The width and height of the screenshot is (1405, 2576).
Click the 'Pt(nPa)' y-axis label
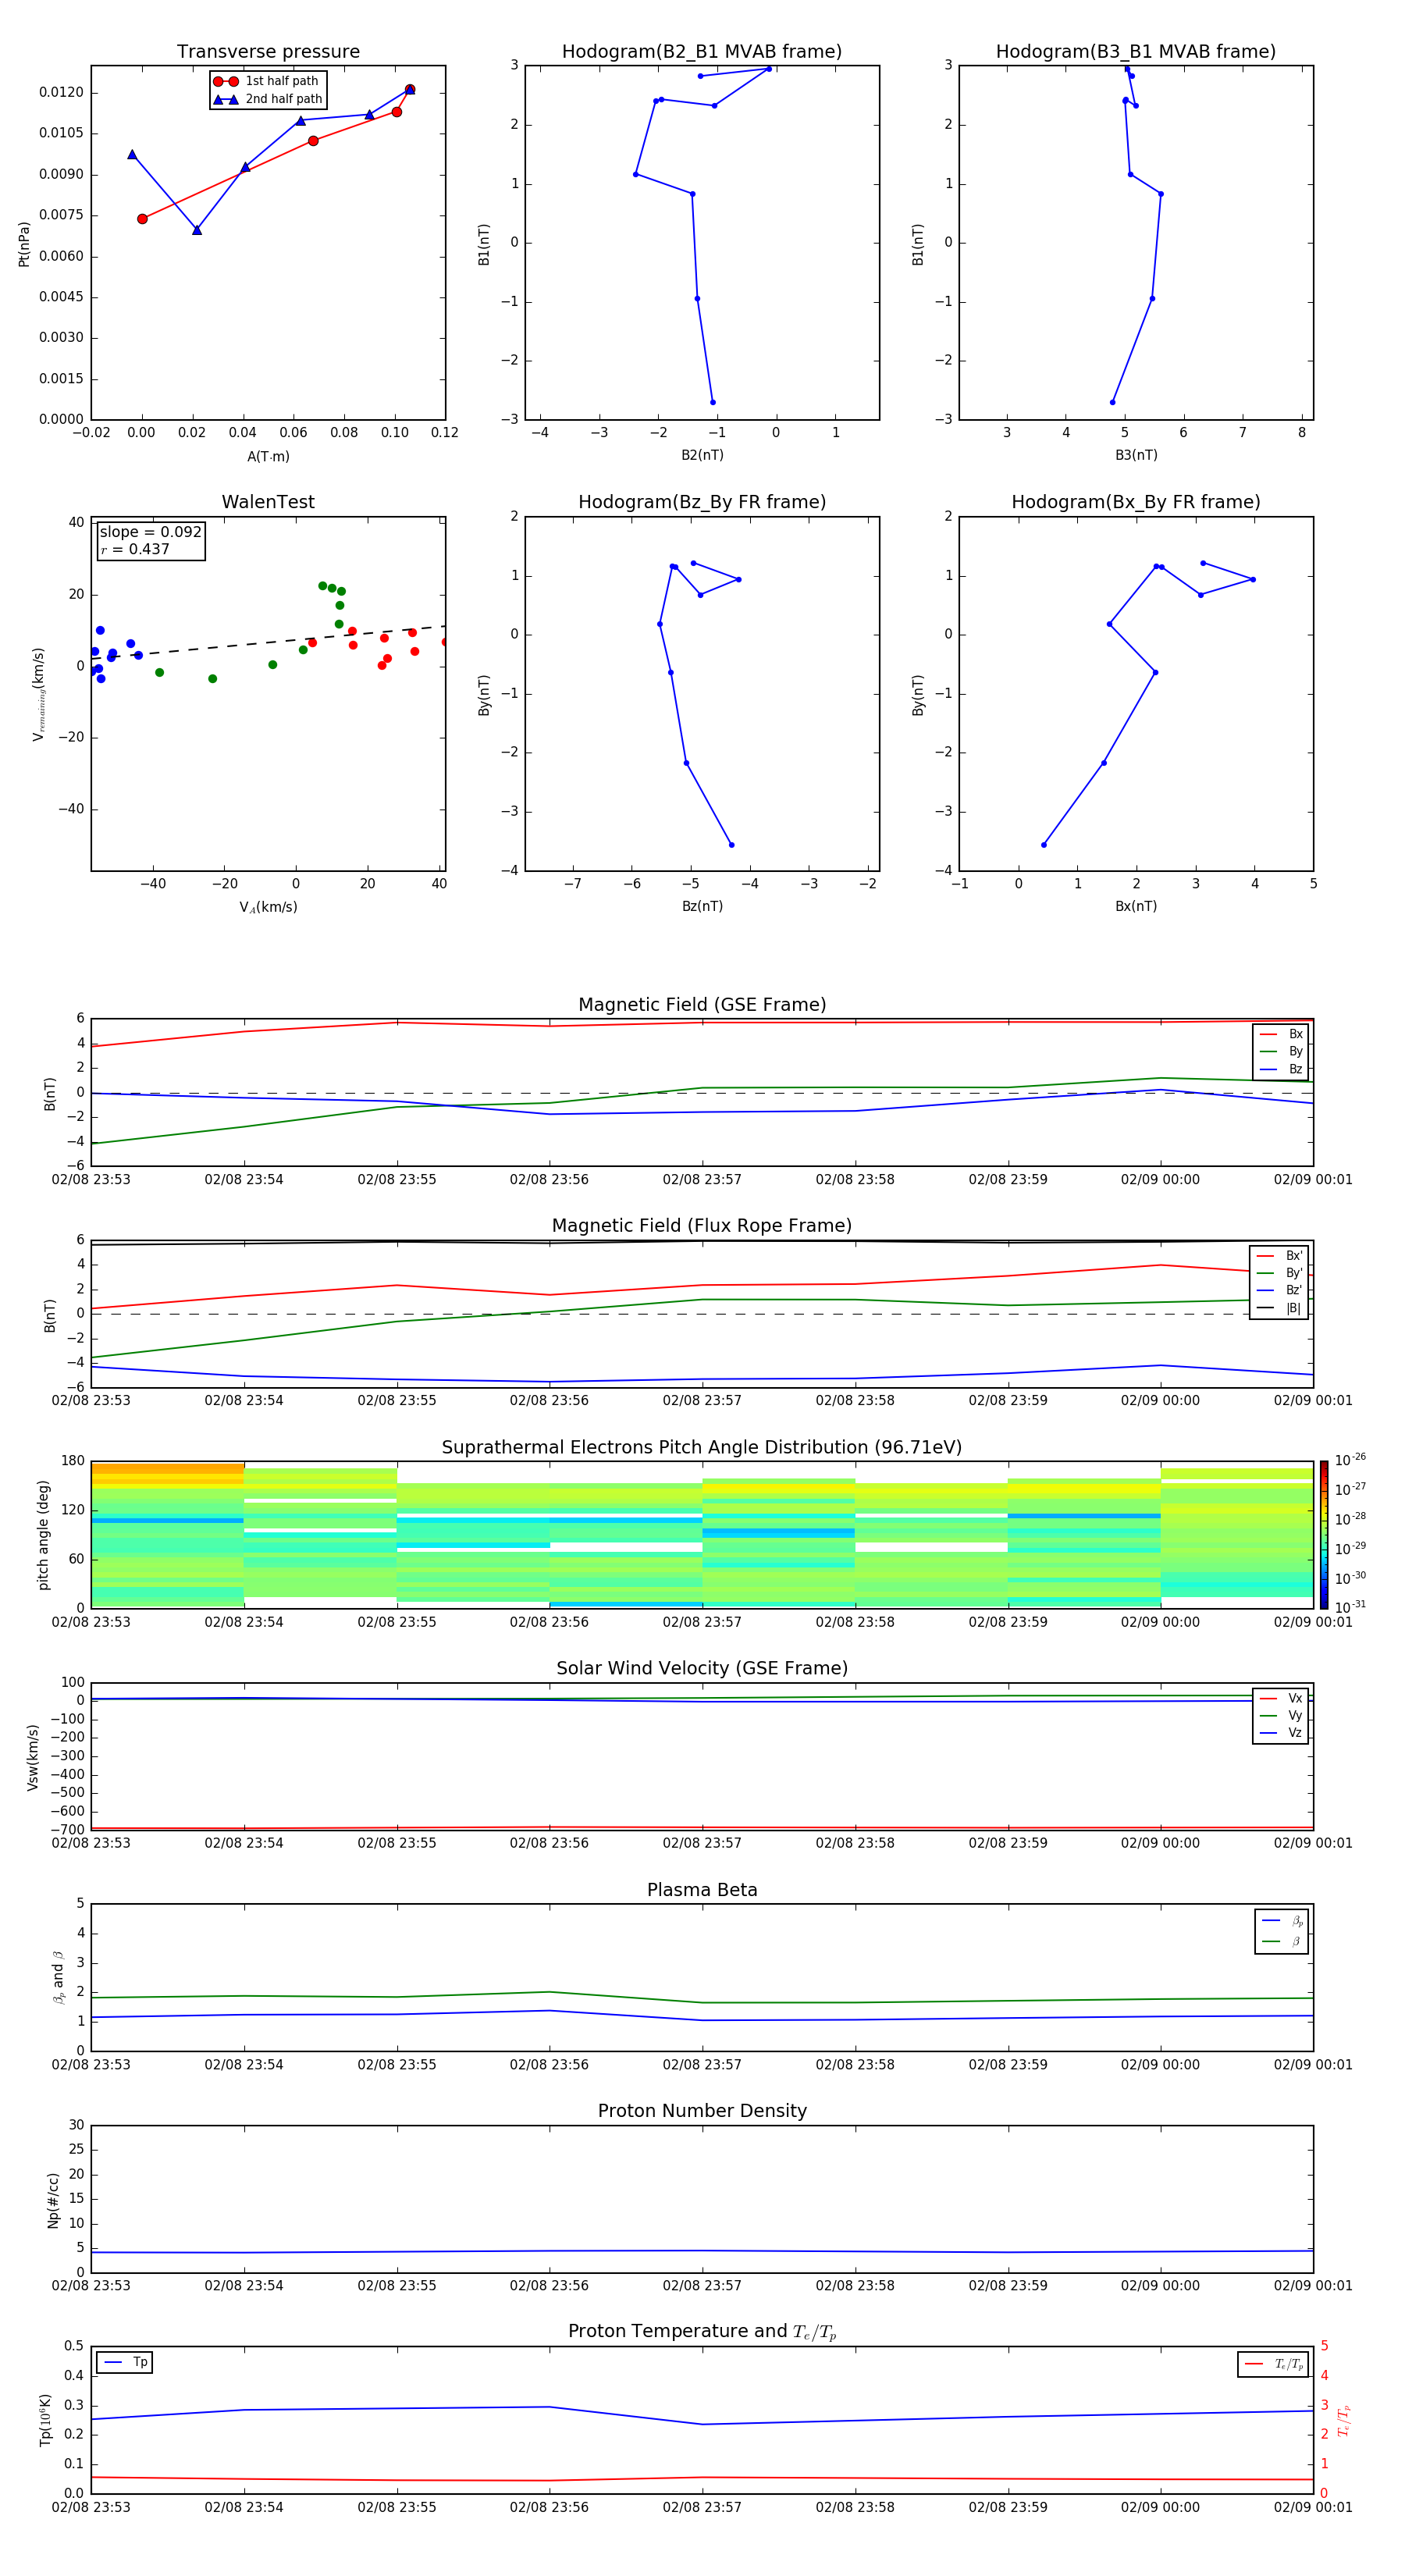(24, 243)
